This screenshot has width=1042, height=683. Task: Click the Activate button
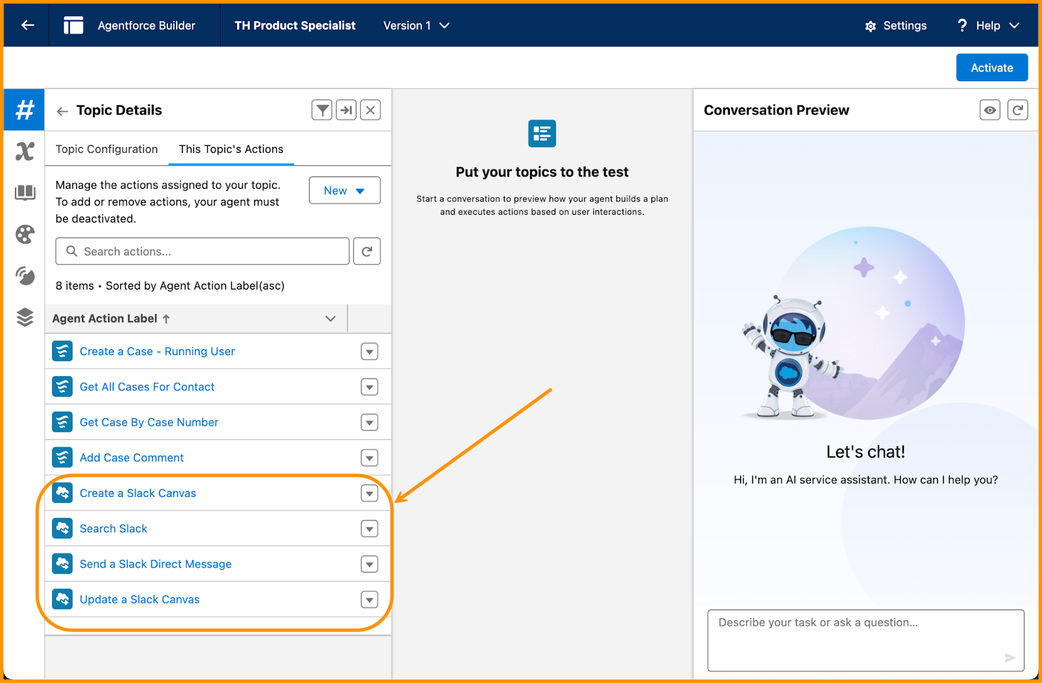(x=992, y=68)
